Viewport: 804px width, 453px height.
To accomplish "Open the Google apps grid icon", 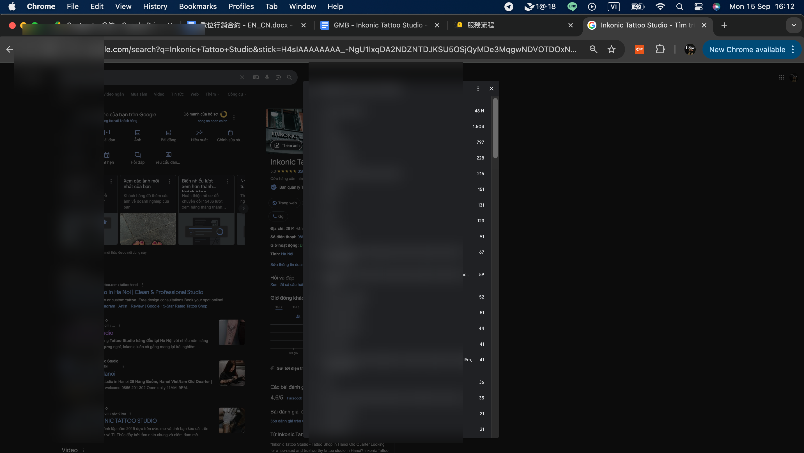I will coord(781,77).
